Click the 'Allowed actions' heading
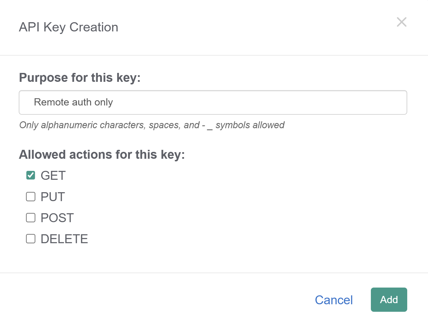The image size is (428, 323). (x=102, y=154)
